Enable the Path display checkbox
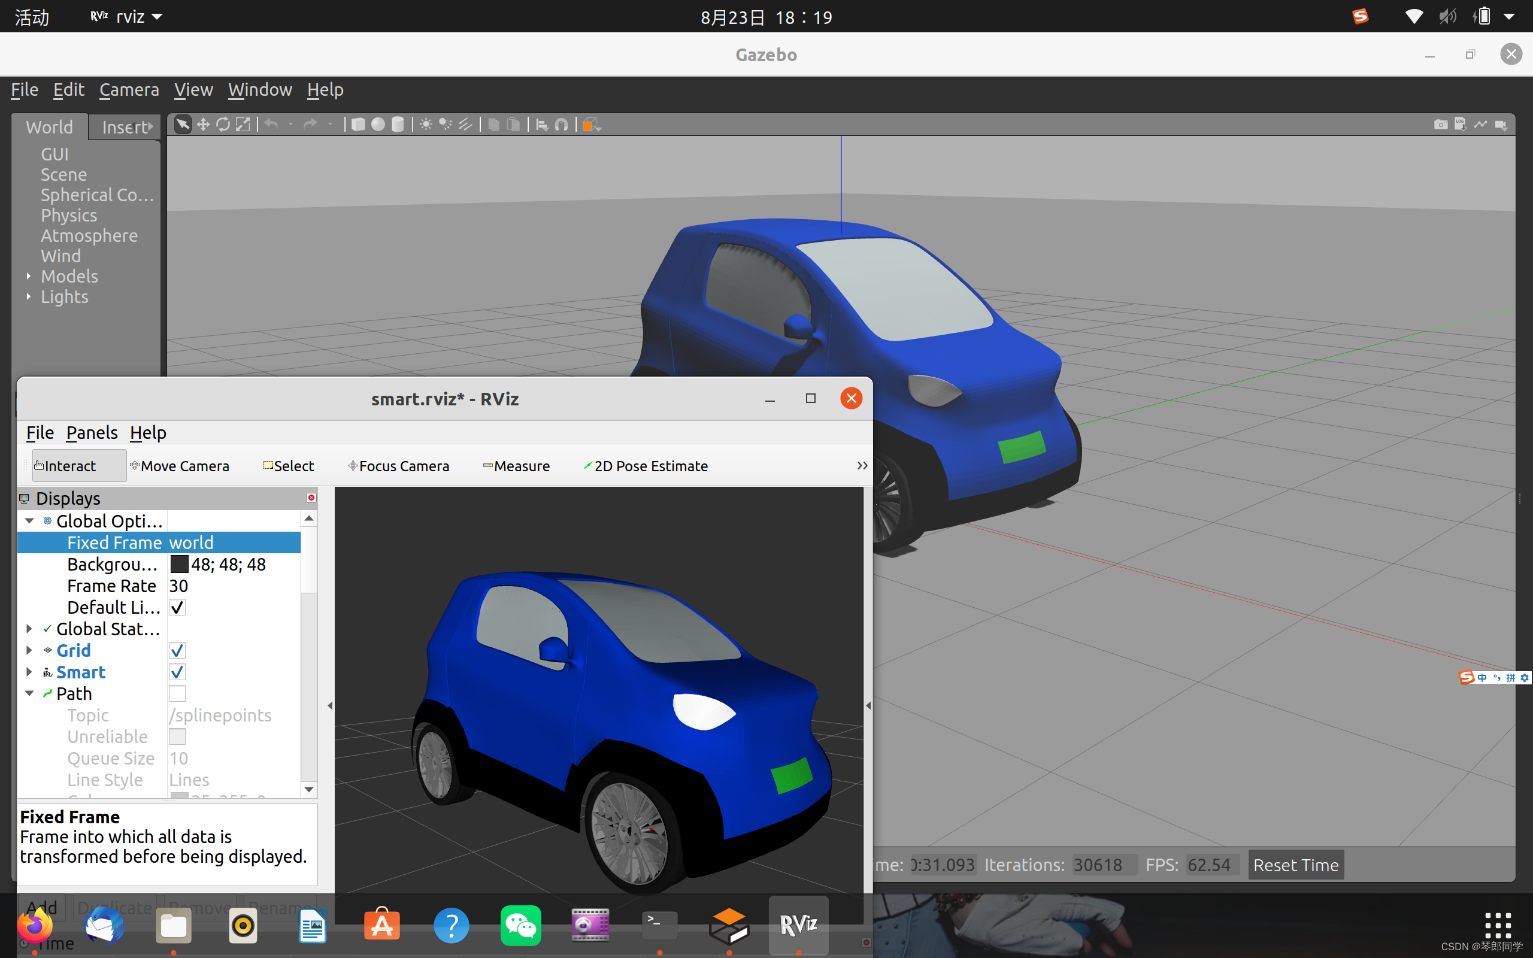 (x=177, y=693)
